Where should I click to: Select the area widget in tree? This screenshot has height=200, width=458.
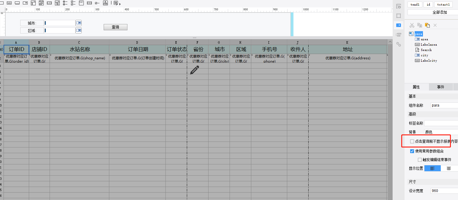[x=424, y=39]
